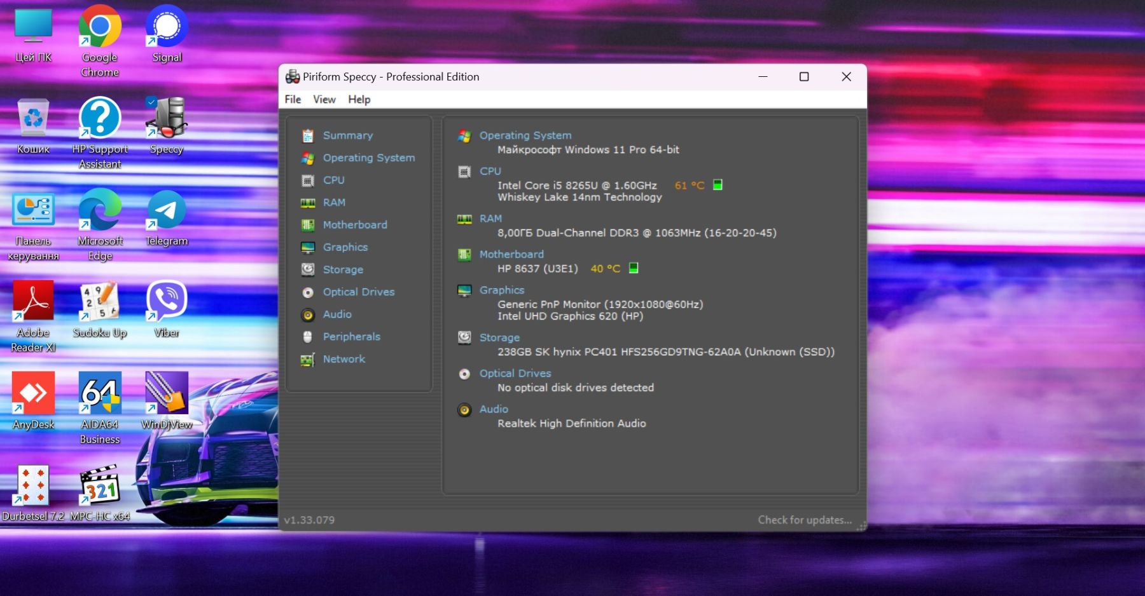Click Check for updates link
This screenshot has height=596, width=1145.
point(805,520)
